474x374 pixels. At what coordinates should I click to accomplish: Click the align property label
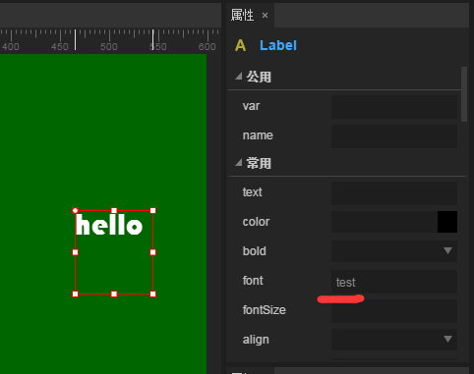[x=256, y=340]
